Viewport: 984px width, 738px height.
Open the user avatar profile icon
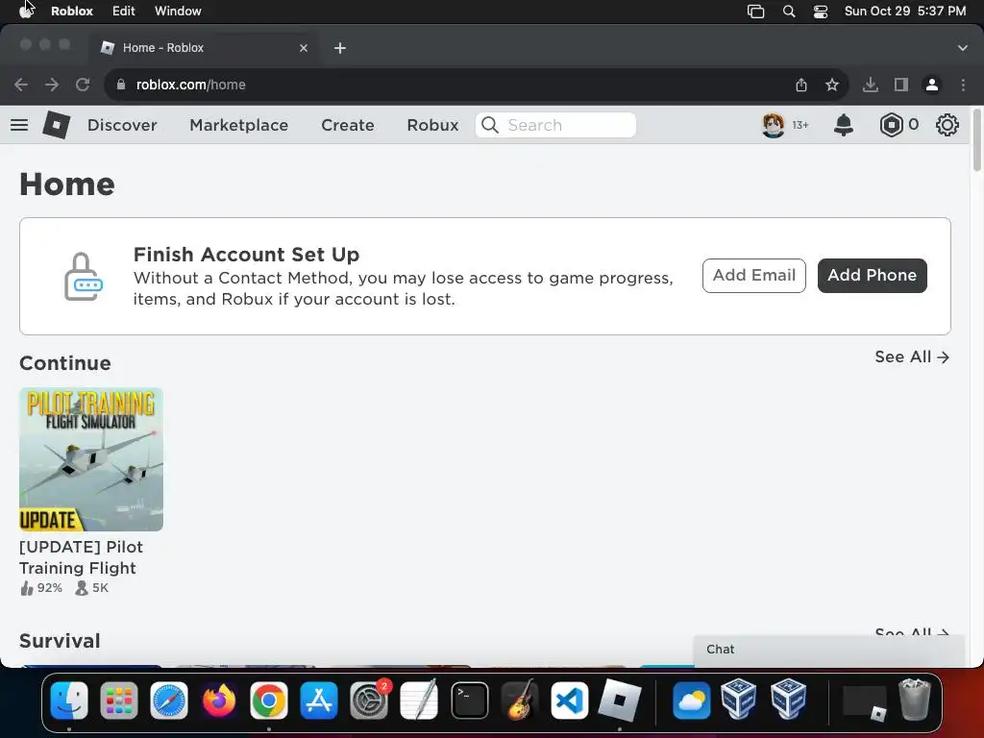(774, 125)
